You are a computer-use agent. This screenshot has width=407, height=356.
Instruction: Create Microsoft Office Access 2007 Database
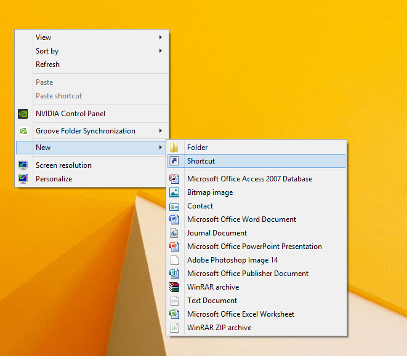point(256,179)
